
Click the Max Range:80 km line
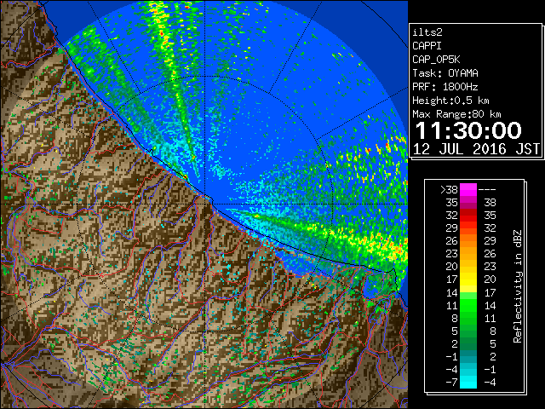456,114
